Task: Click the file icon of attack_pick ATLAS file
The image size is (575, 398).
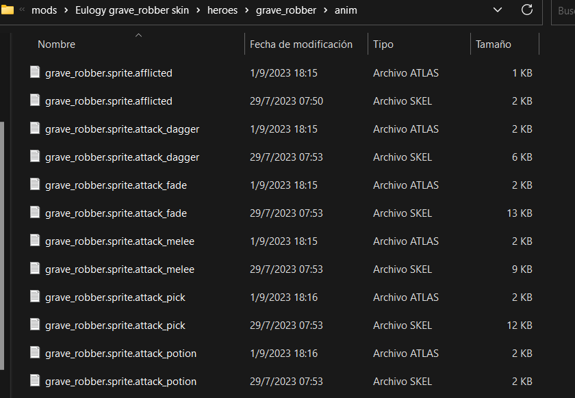Action: pos(35,297)
